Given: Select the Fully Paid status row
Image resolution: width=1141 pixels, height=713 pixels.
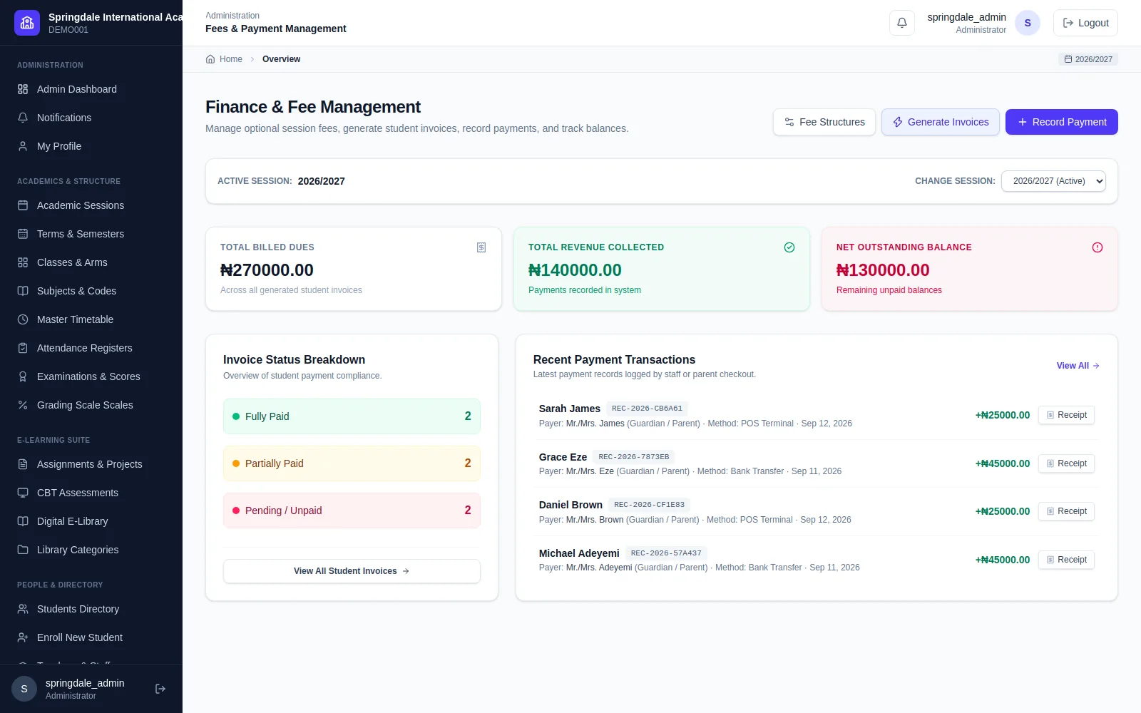Looking at the screenshot, I should [x=352, y=416].
